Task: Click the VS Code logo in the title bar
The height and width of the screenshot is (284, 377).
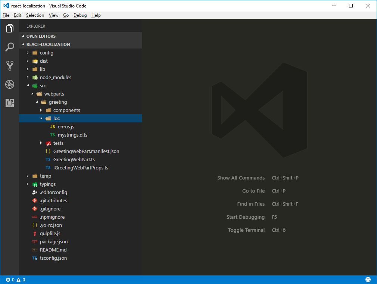Action: (x=5, y=6)
